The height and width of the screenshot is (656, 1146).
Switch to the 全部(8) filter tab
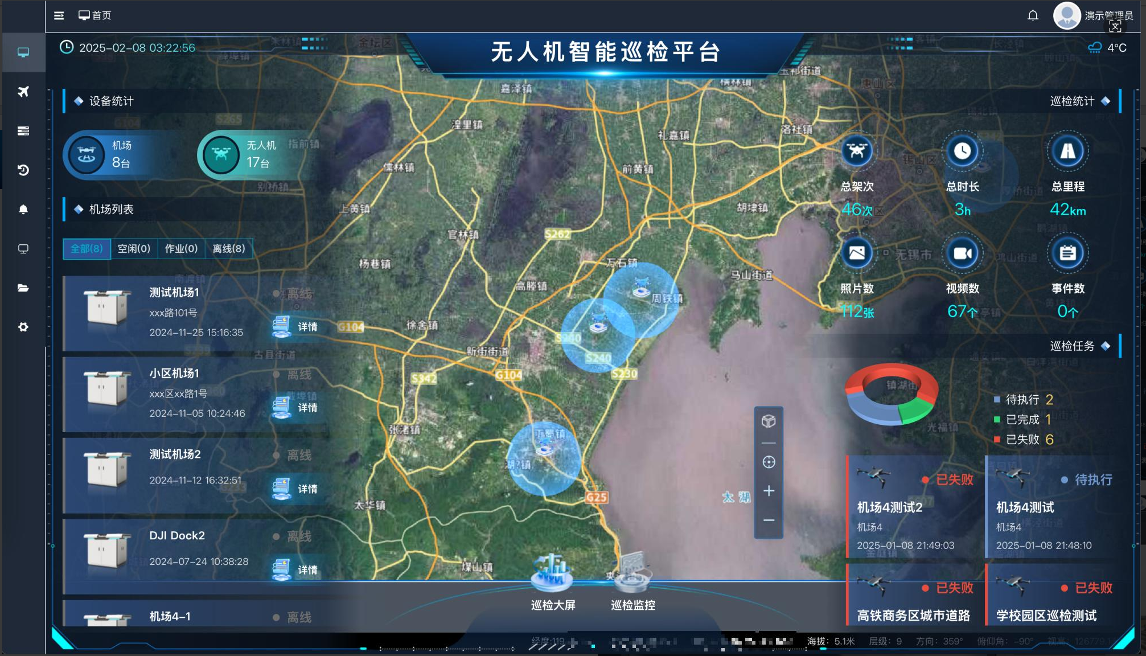pos(87,249)
